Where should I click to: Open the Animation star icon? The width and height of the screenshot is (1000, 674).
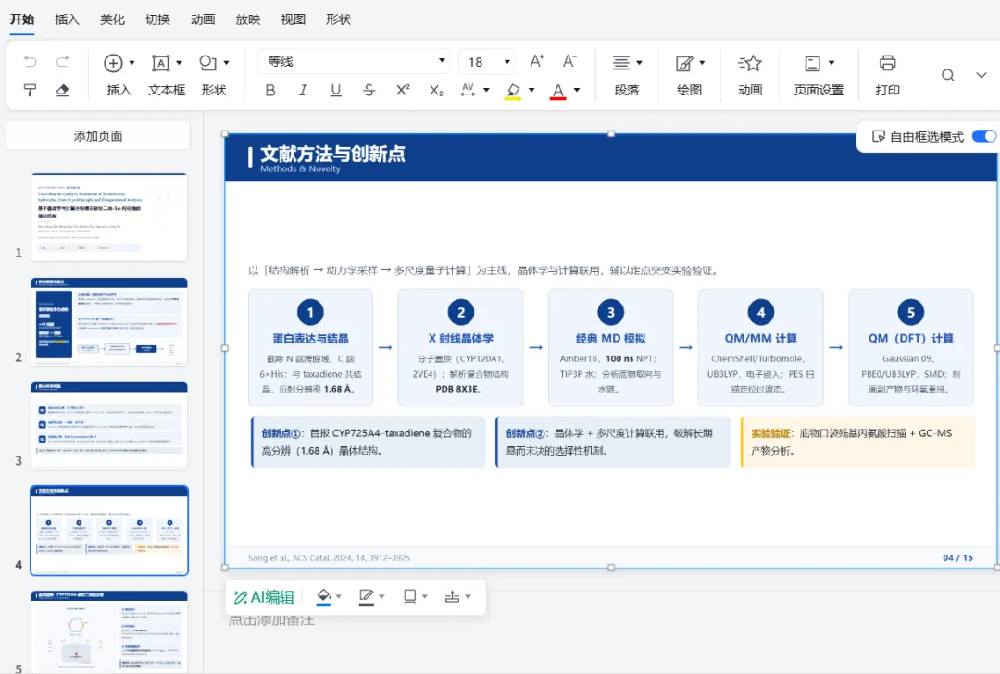pyautogui.click(x=750, y=63)
